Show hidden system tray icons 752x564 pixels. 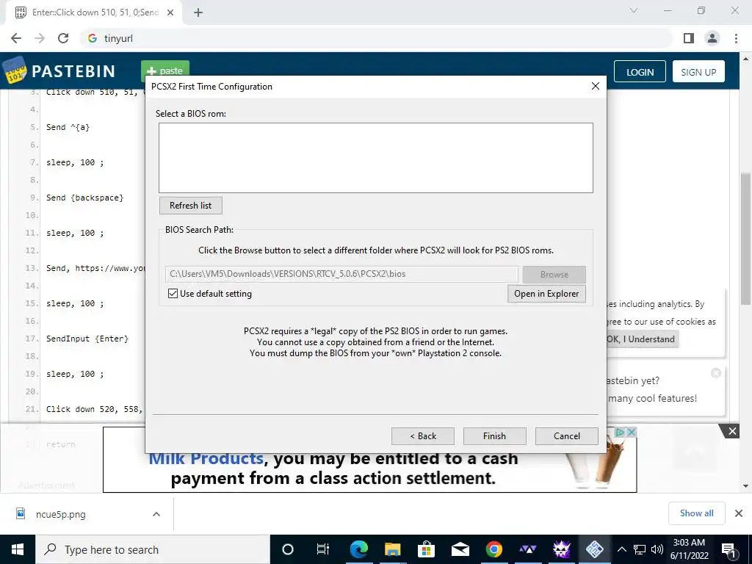[x=621, y=549]
